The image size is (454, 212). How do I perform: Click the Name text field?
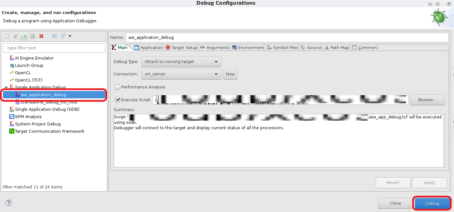[x=287, y=37]
